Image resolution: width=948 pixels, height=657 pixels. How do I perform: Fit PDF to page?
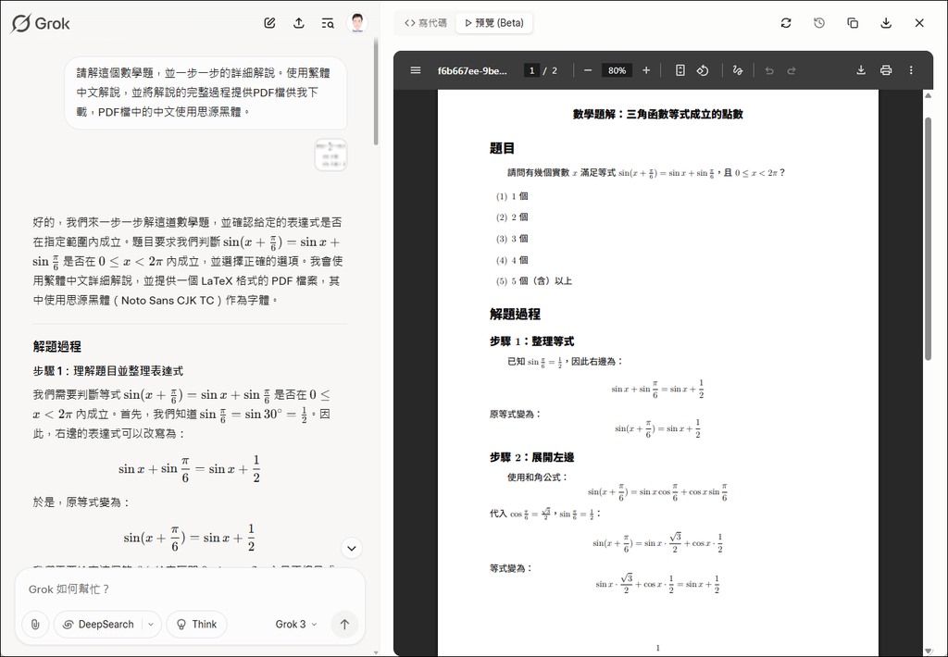680,70
